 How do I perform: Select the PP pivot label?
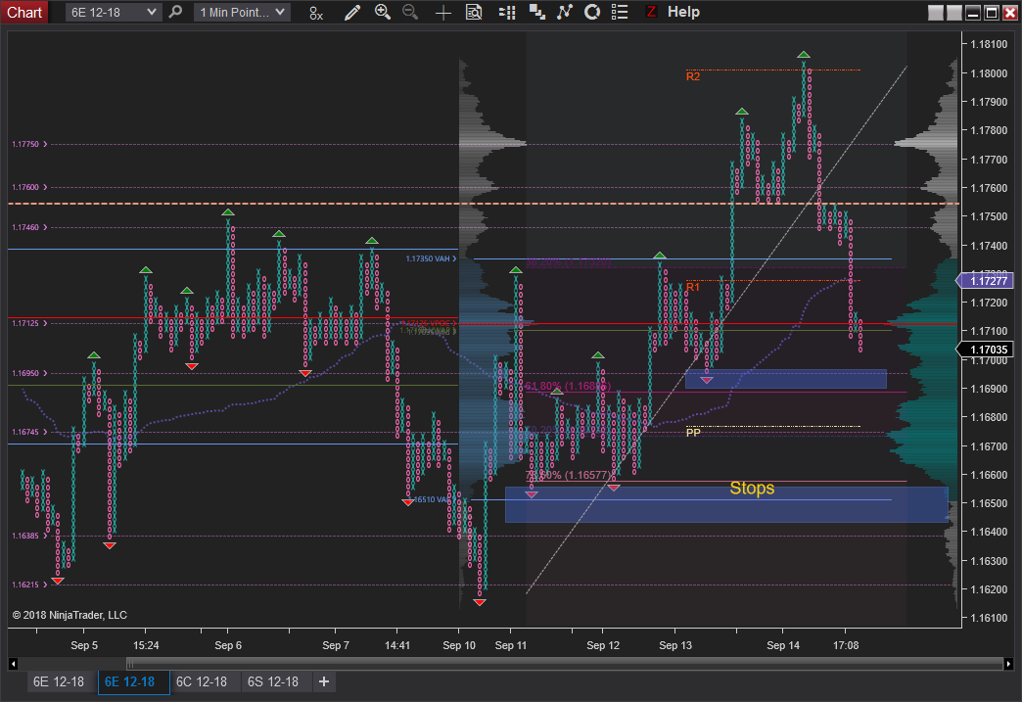[693, 432]
